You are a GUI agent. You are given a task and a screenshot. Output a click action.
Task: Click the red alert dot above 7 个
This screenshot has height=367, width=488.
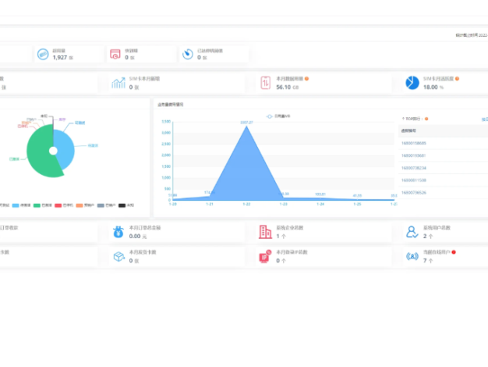point(454,252)
